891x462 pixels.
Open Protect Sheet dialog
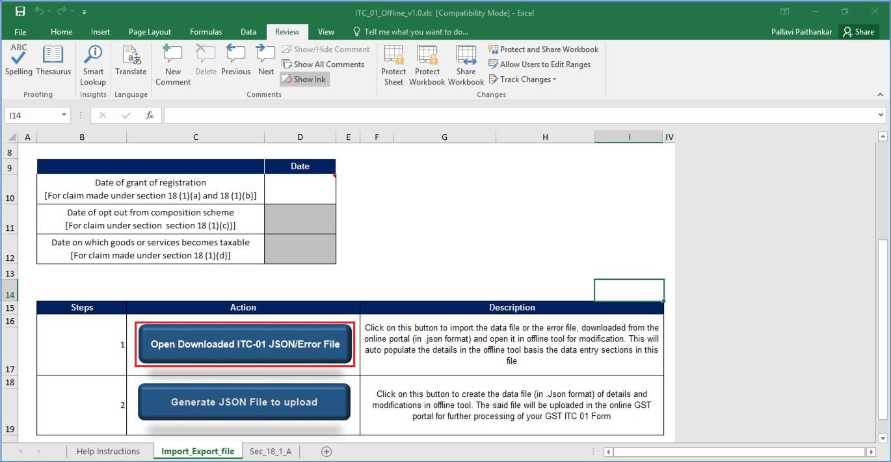tap(393, 64)
